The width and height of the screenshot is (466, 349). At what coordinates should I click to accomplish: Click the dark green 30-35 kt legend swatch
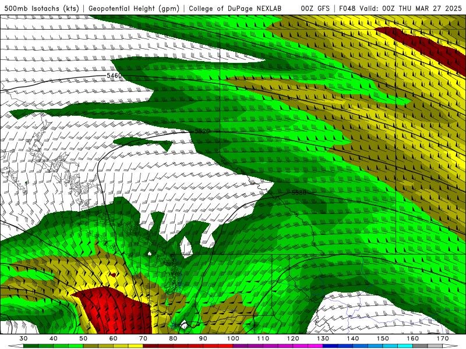click(x=31, y=346)
